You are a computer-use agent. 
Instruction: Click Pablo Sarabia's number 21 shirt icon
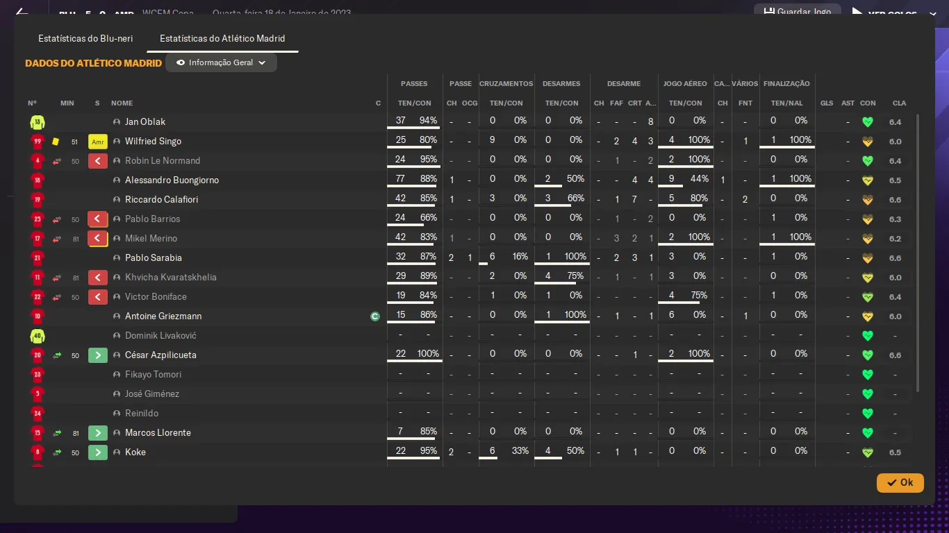[x=38, y=258]
